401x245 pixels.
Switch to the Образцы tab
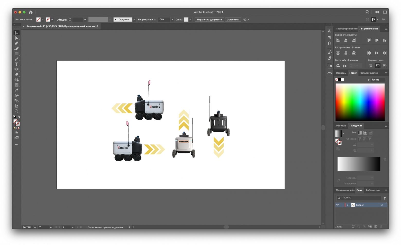341,73
